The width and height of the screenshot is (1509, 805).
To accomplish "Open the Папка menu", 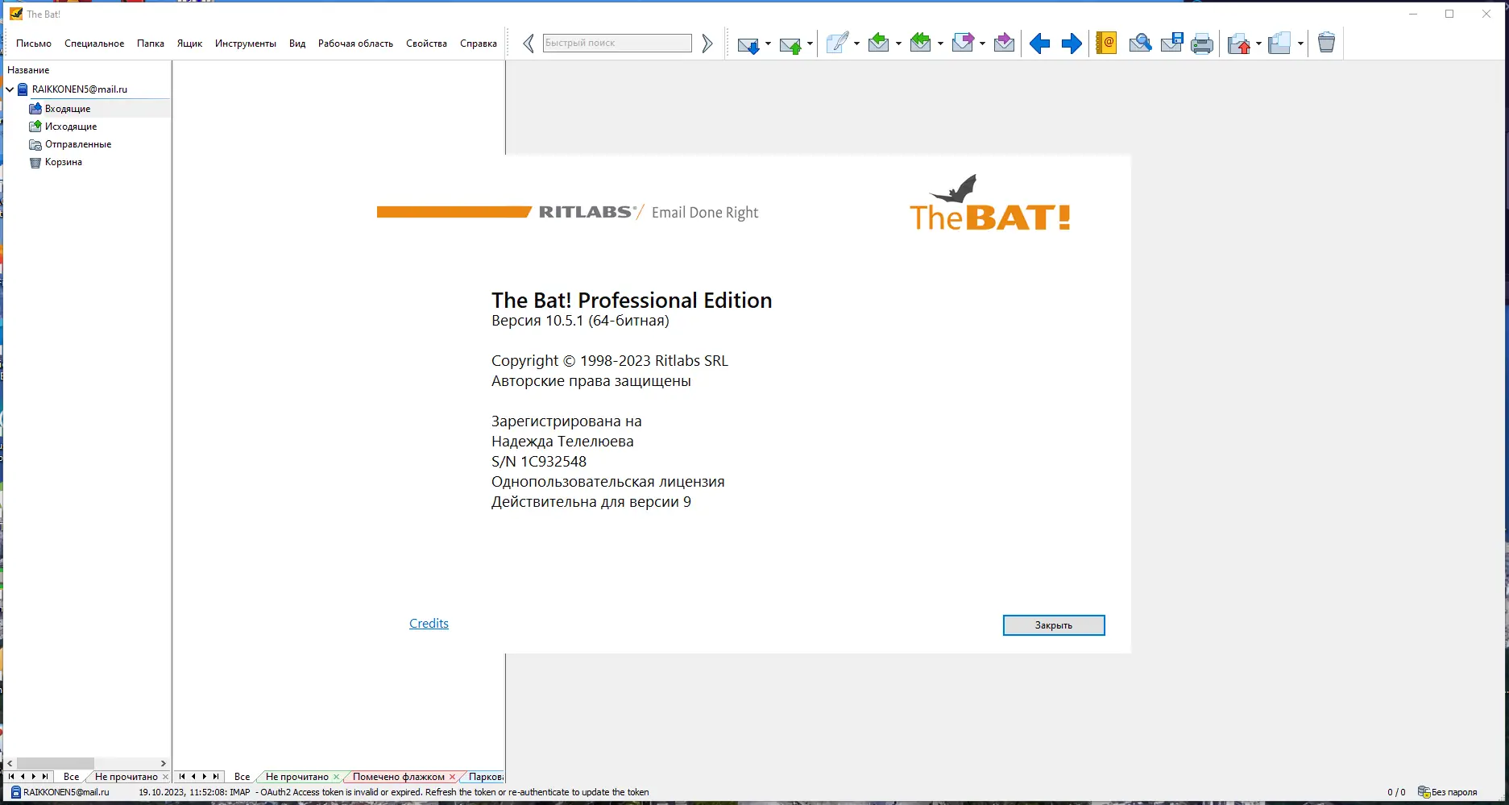I will point(151,44).
